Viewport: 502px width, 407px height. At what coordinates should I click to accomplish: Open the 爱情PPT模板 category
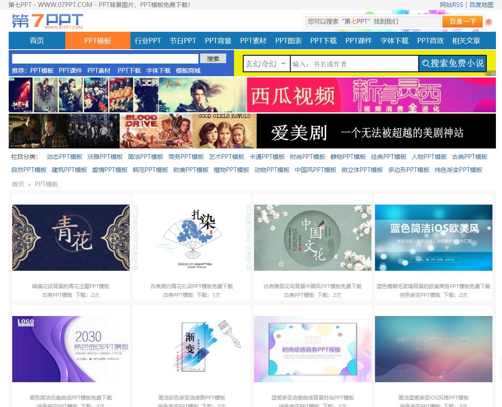110,170
